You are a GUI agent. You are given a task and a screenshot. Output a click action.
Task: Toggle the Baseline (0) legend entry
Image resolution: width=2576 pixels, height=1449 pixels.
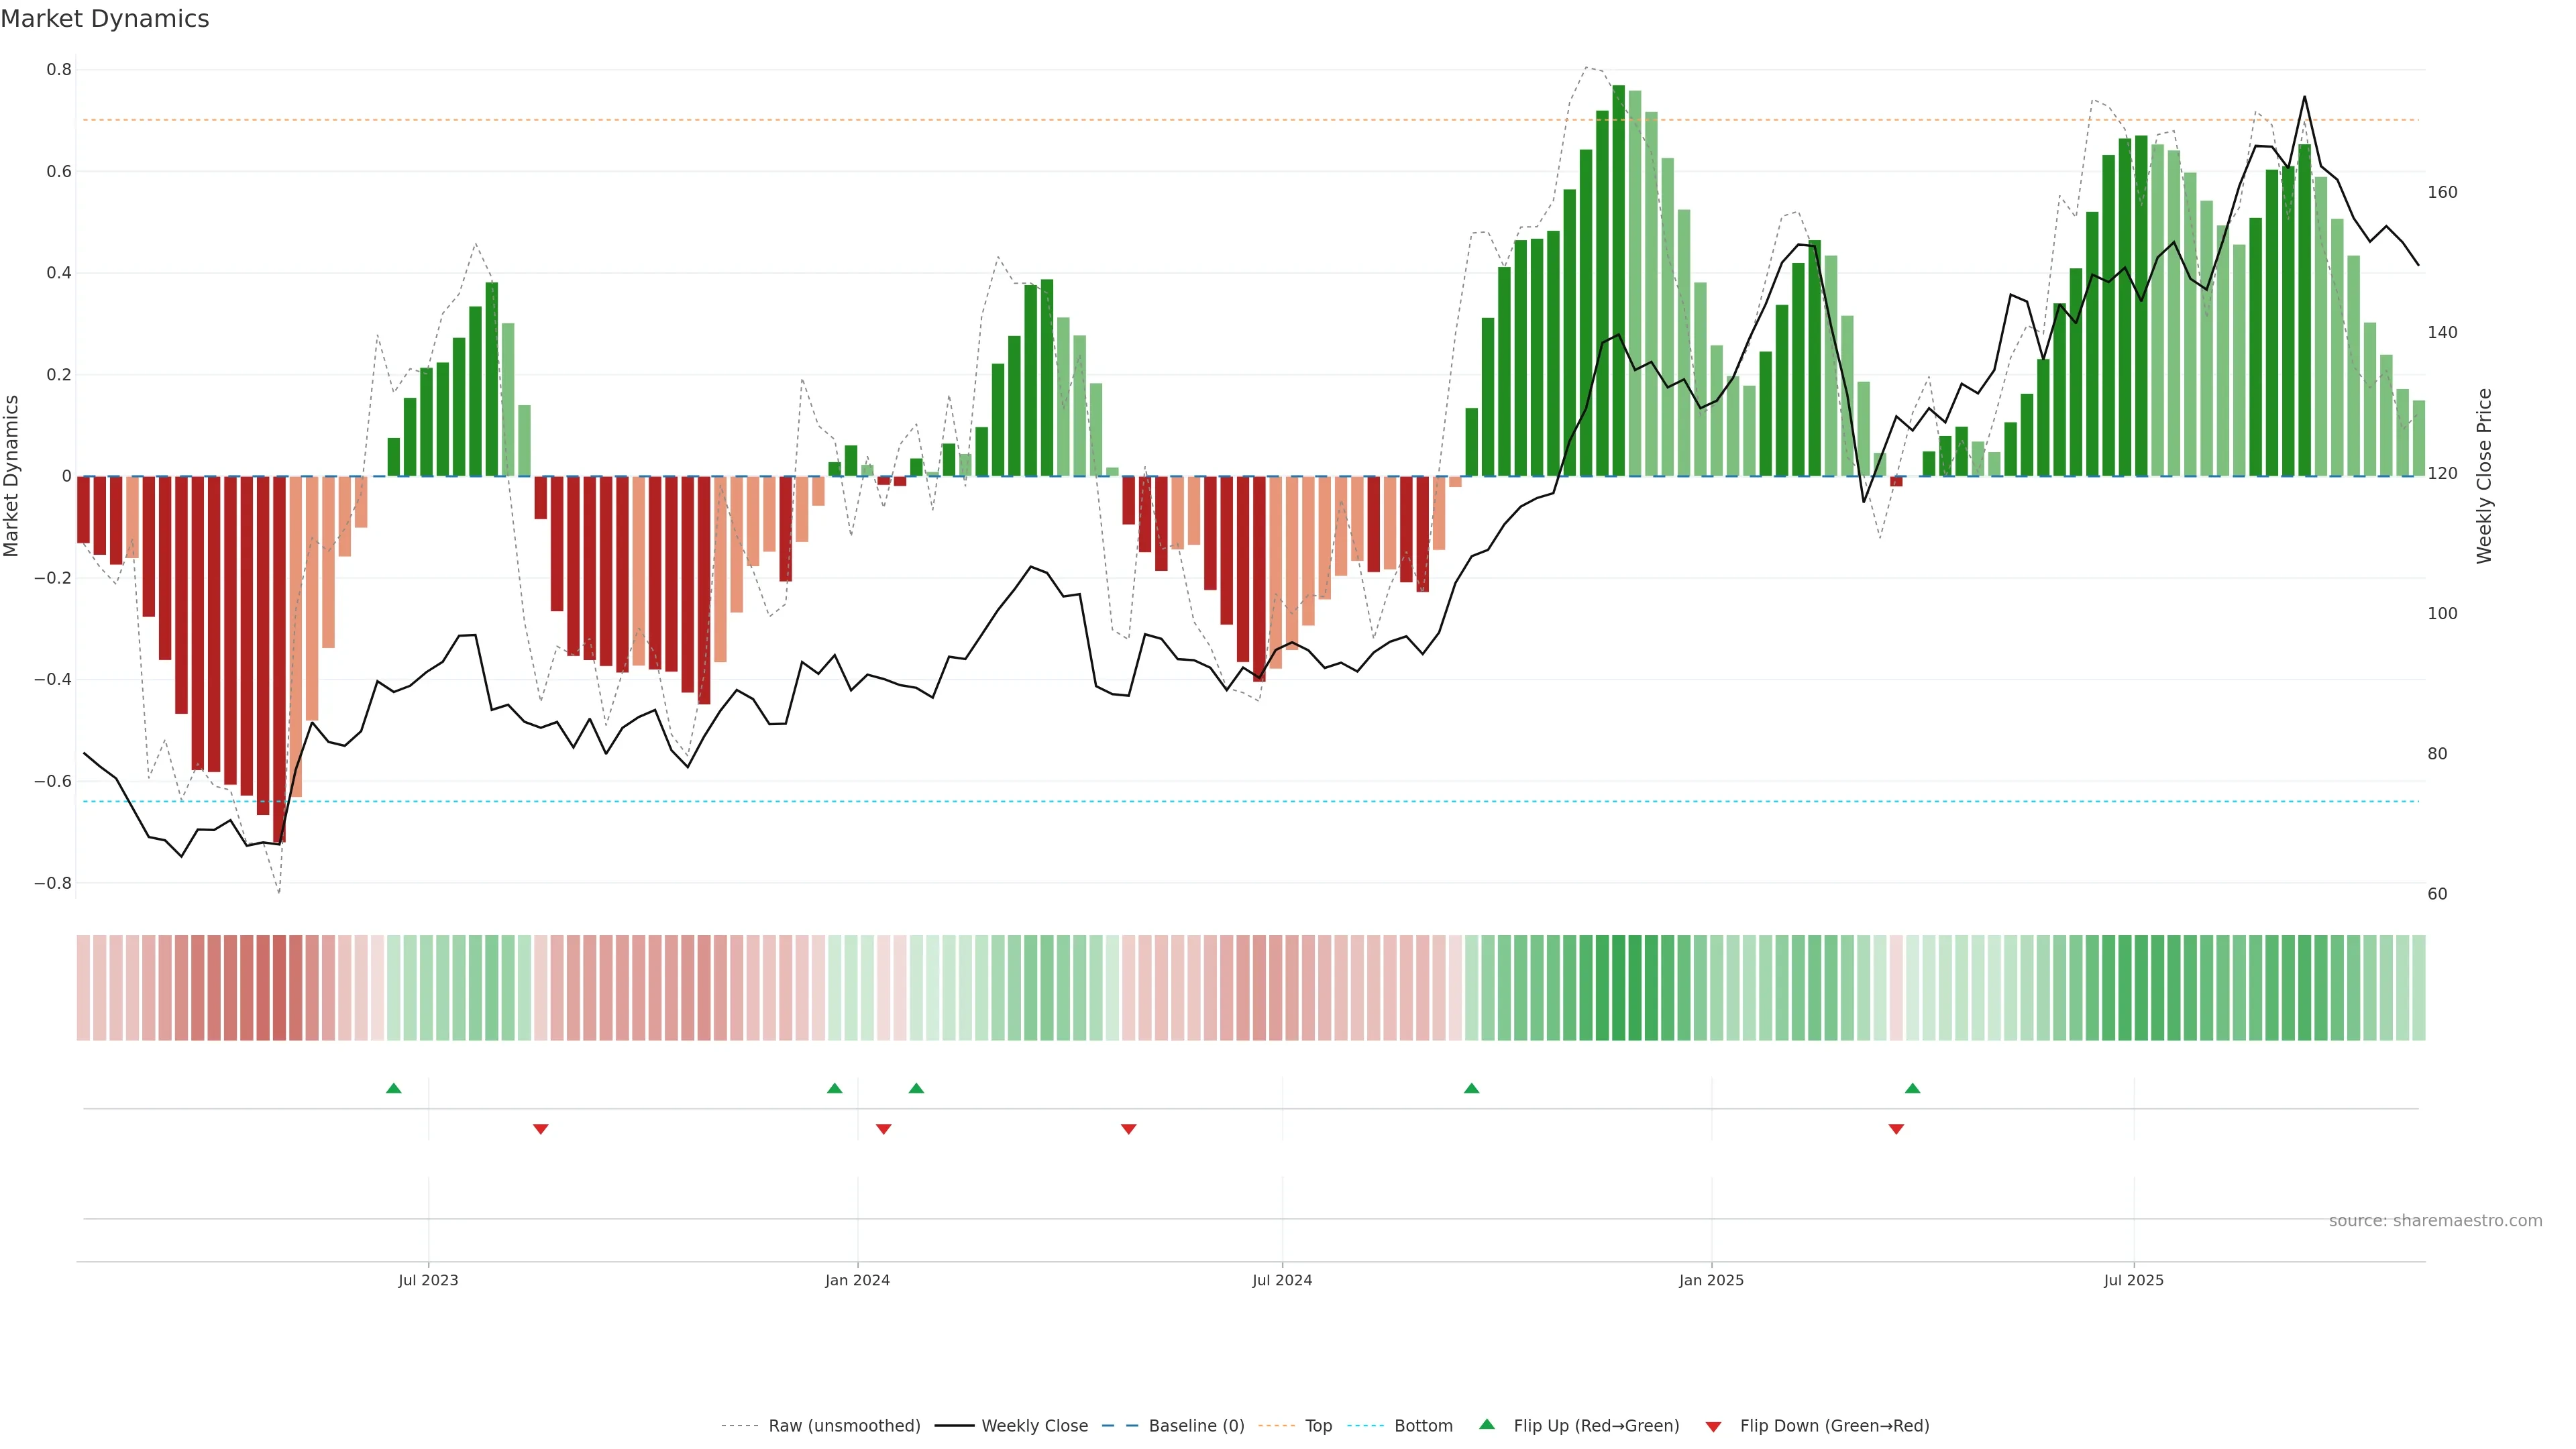1196,1426
